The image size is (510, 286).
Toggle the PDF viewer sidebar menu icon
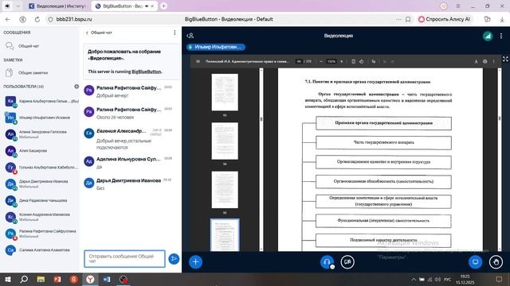click(x=198, y=61)
